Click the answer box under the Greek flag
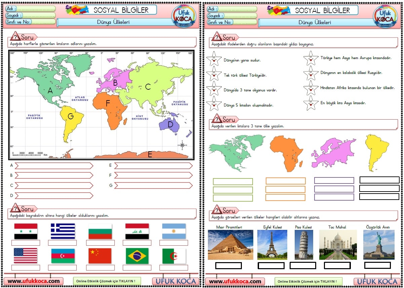This screenshot has height=288, width=404. pos(63,243)
